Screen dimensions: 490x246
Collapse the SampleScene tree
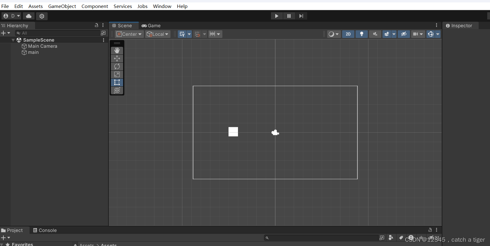pyautogui.click(x=13, y=40)
